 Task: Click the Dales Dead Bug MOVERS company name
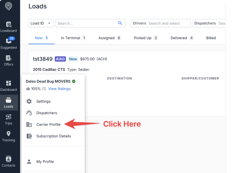(48, 81)
